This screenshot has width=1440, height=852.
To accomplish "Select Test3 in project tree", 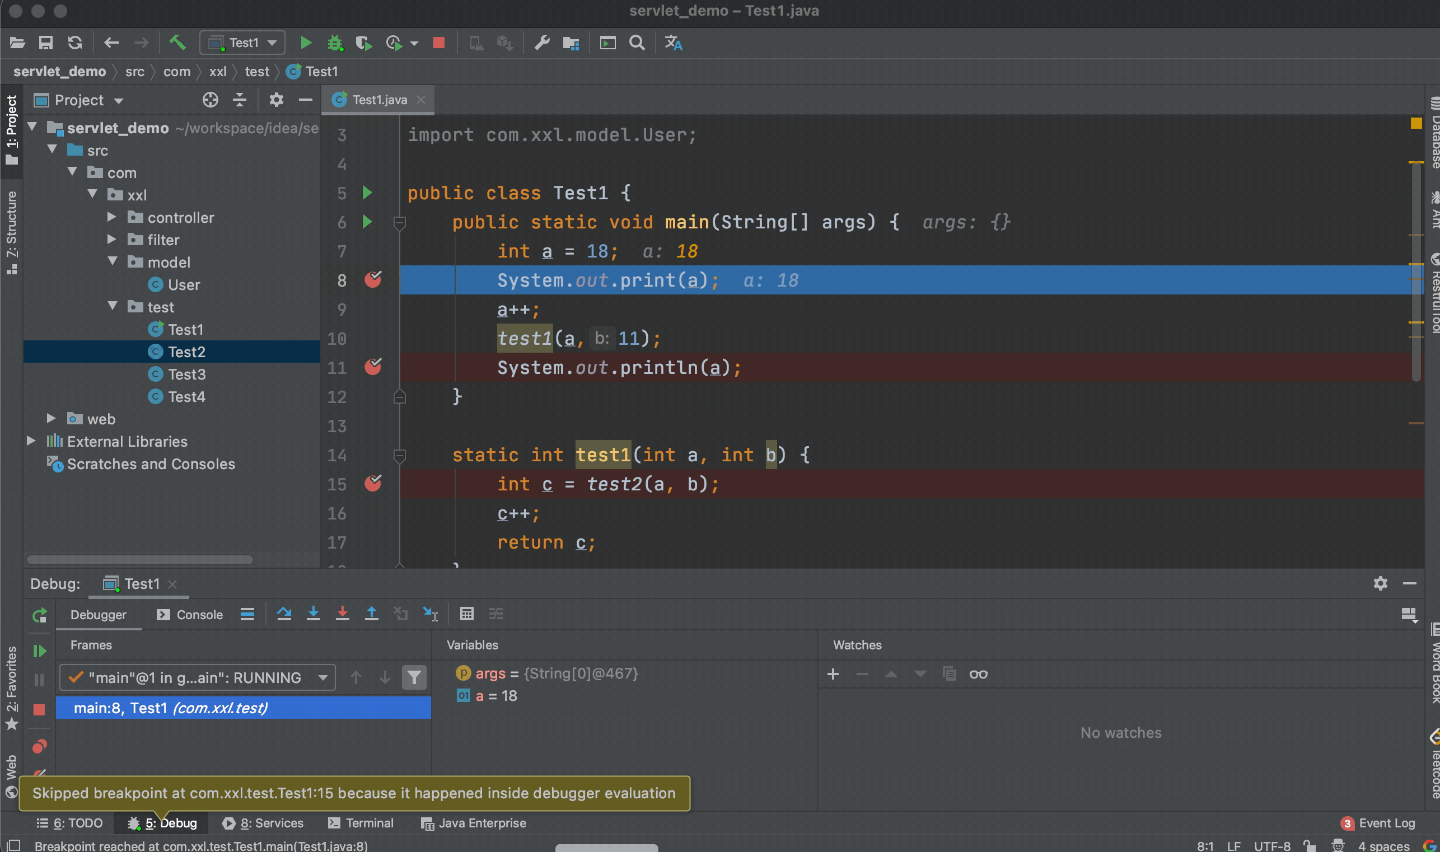I will coord(186,374).
